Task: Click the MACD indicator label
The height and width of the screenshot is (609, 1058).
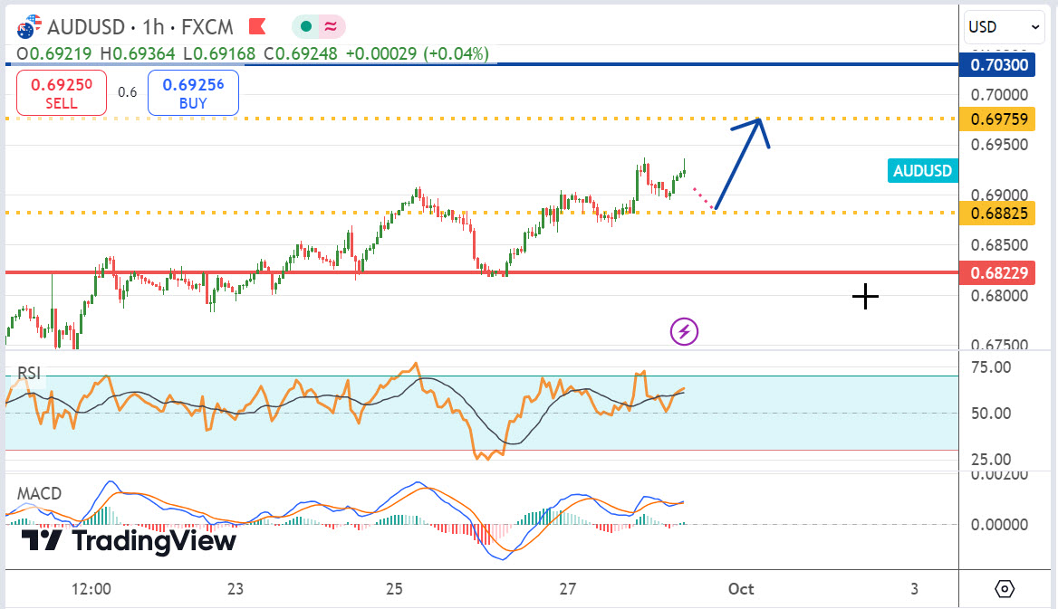Action: click(x=40, y=493)
